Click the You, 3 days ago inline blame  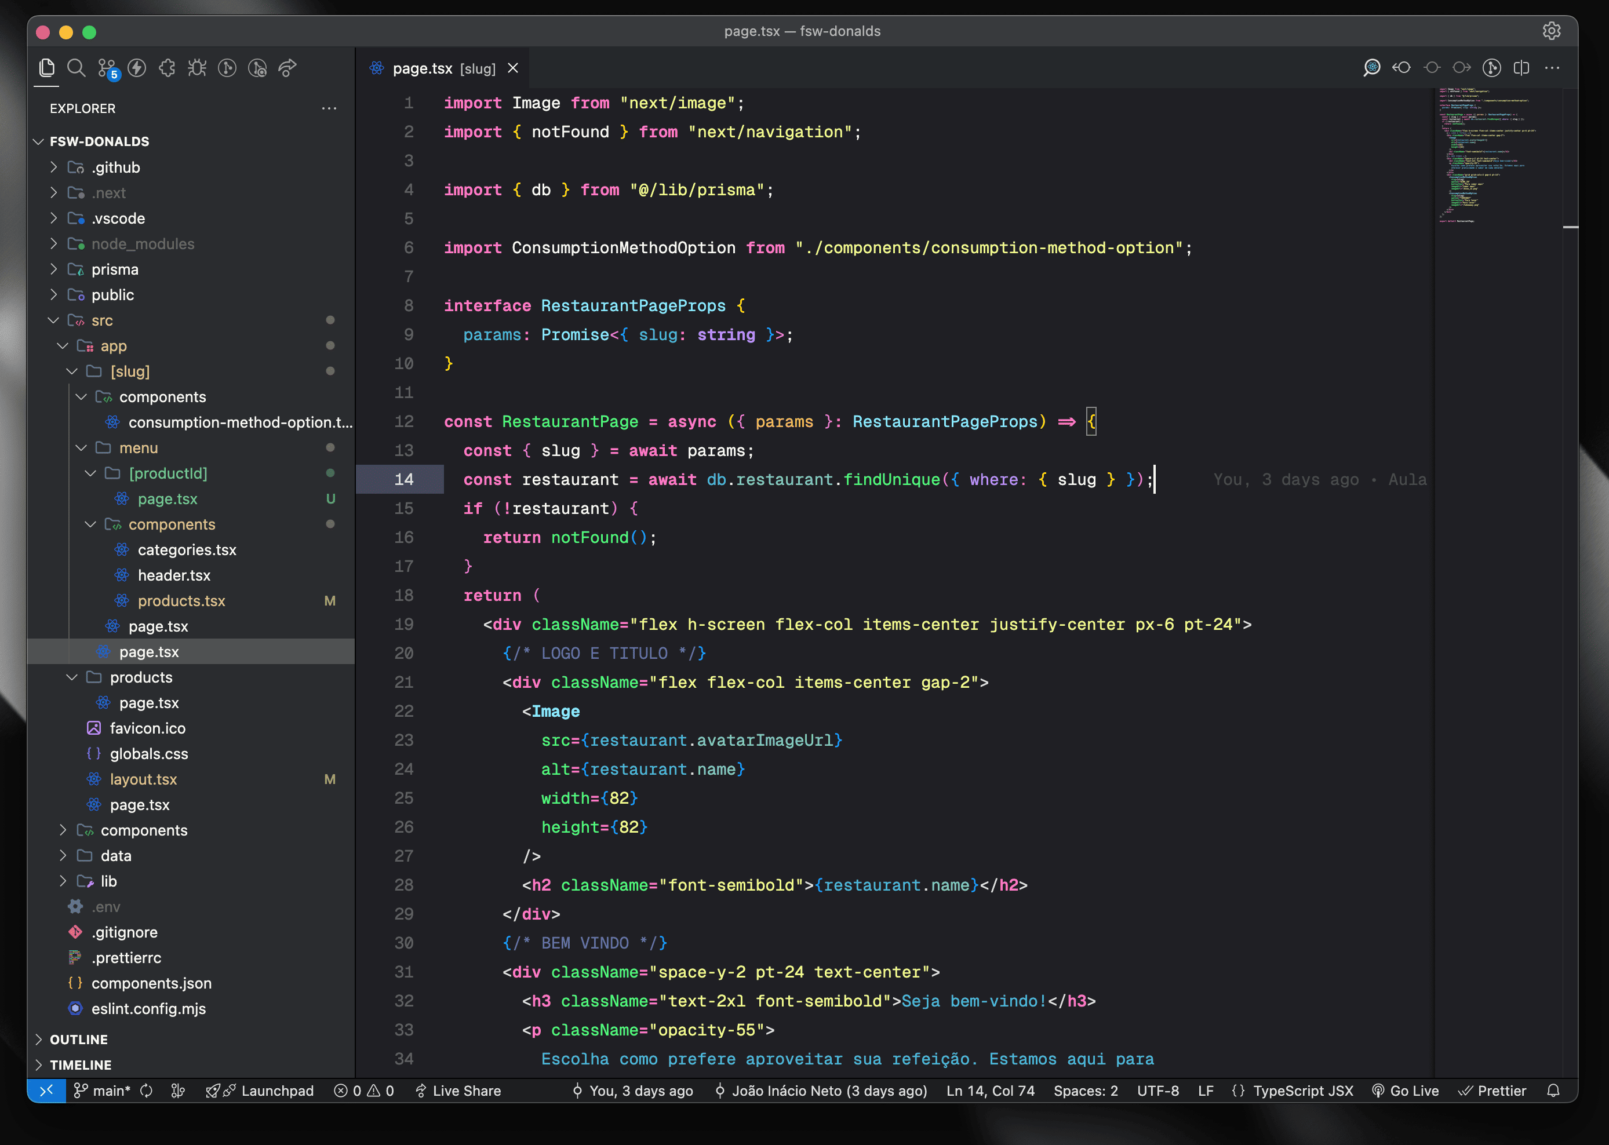tap(1319, 479)
